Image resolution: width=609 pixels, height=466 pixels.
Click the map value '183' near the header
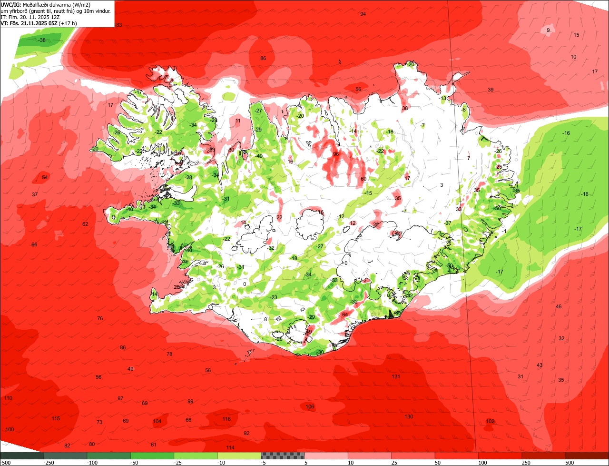click(118, 25)
